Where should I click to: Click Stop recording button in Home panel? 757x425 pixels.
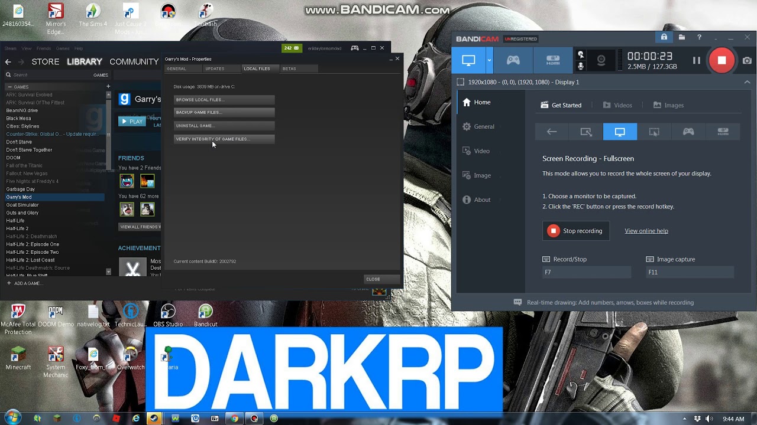coord(576,231)
